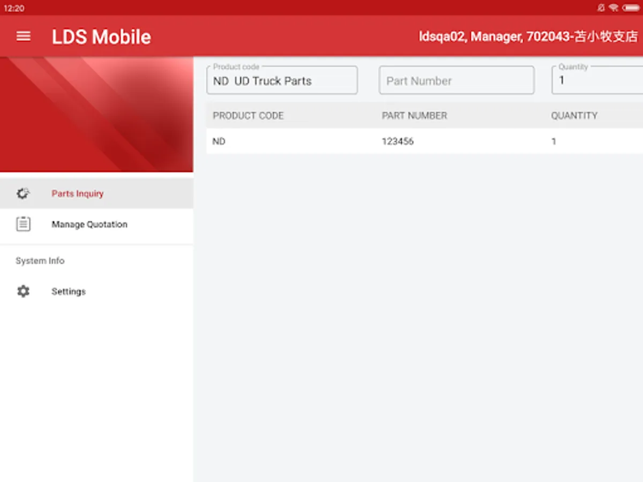Tap the 12:20 clock in status bar
Screen dimensions: 643x482
14,8
